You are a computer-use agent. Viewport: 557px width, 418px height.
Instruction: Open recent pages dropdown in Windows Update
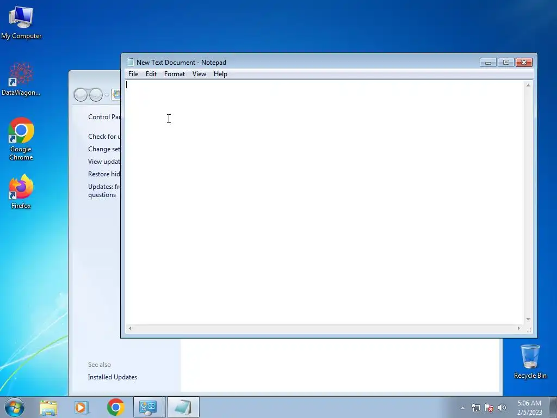107,95
